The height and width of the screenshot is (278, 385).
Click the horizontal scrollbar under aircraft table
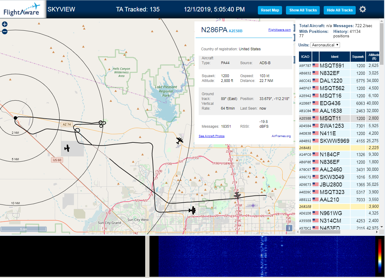(x=319, y=232)
